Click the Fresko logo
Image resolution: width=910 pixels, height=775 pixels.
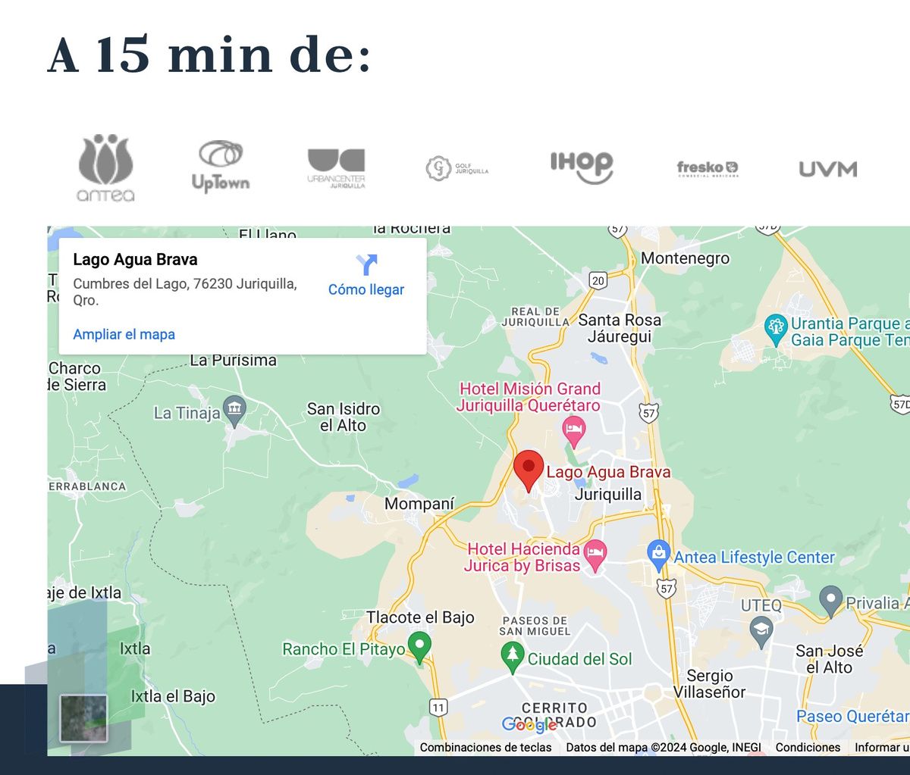[708, 168]
